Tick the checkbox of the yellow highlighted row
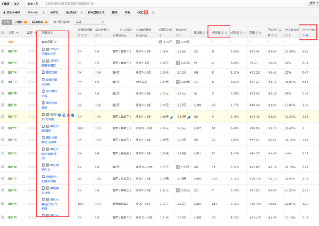This screenshot has width=319, height=226. click(3, 116)
